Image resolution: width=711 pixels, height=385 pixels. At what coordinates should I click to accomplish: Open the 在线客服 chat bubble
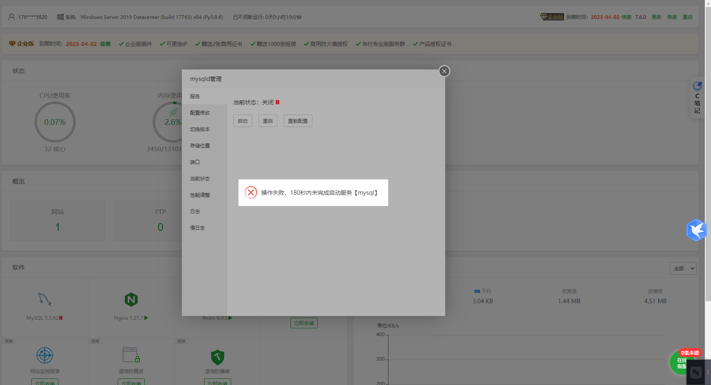coord(682,363)
